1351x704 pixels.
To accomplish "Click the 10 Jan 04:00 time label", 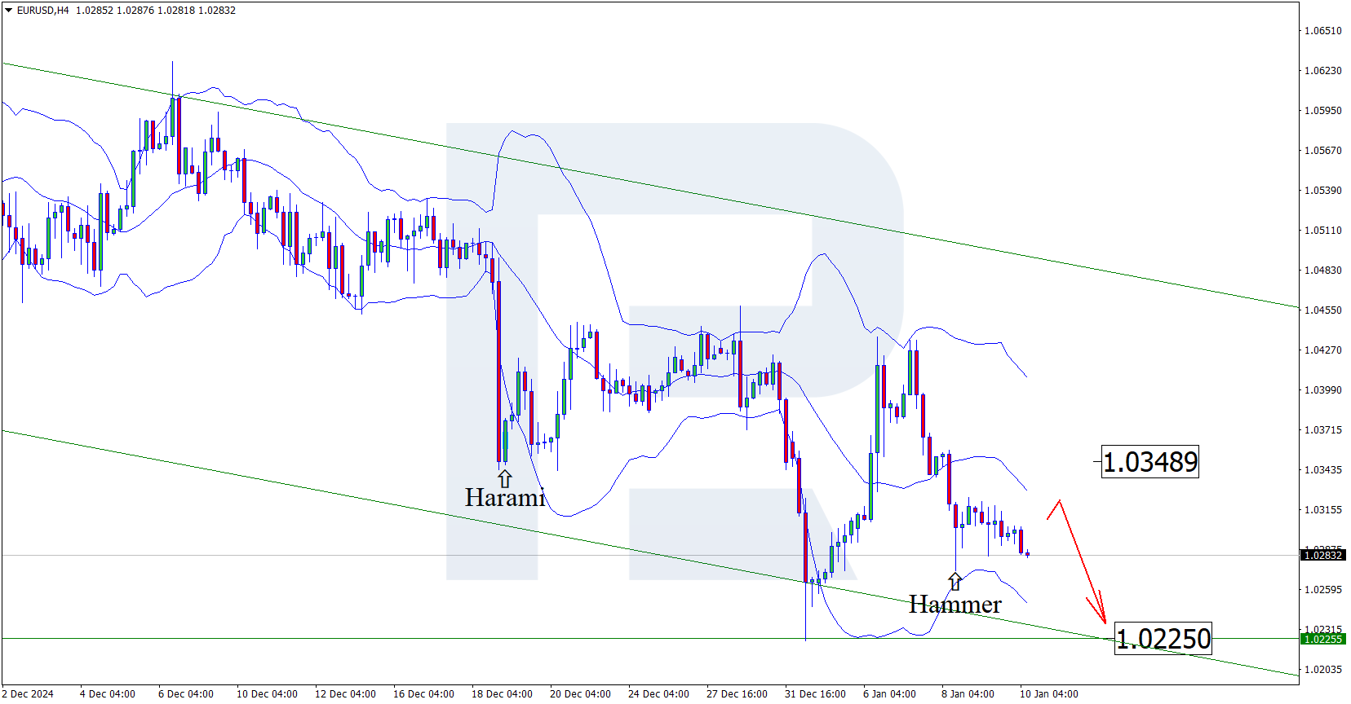I will (x=1048, y=694).
